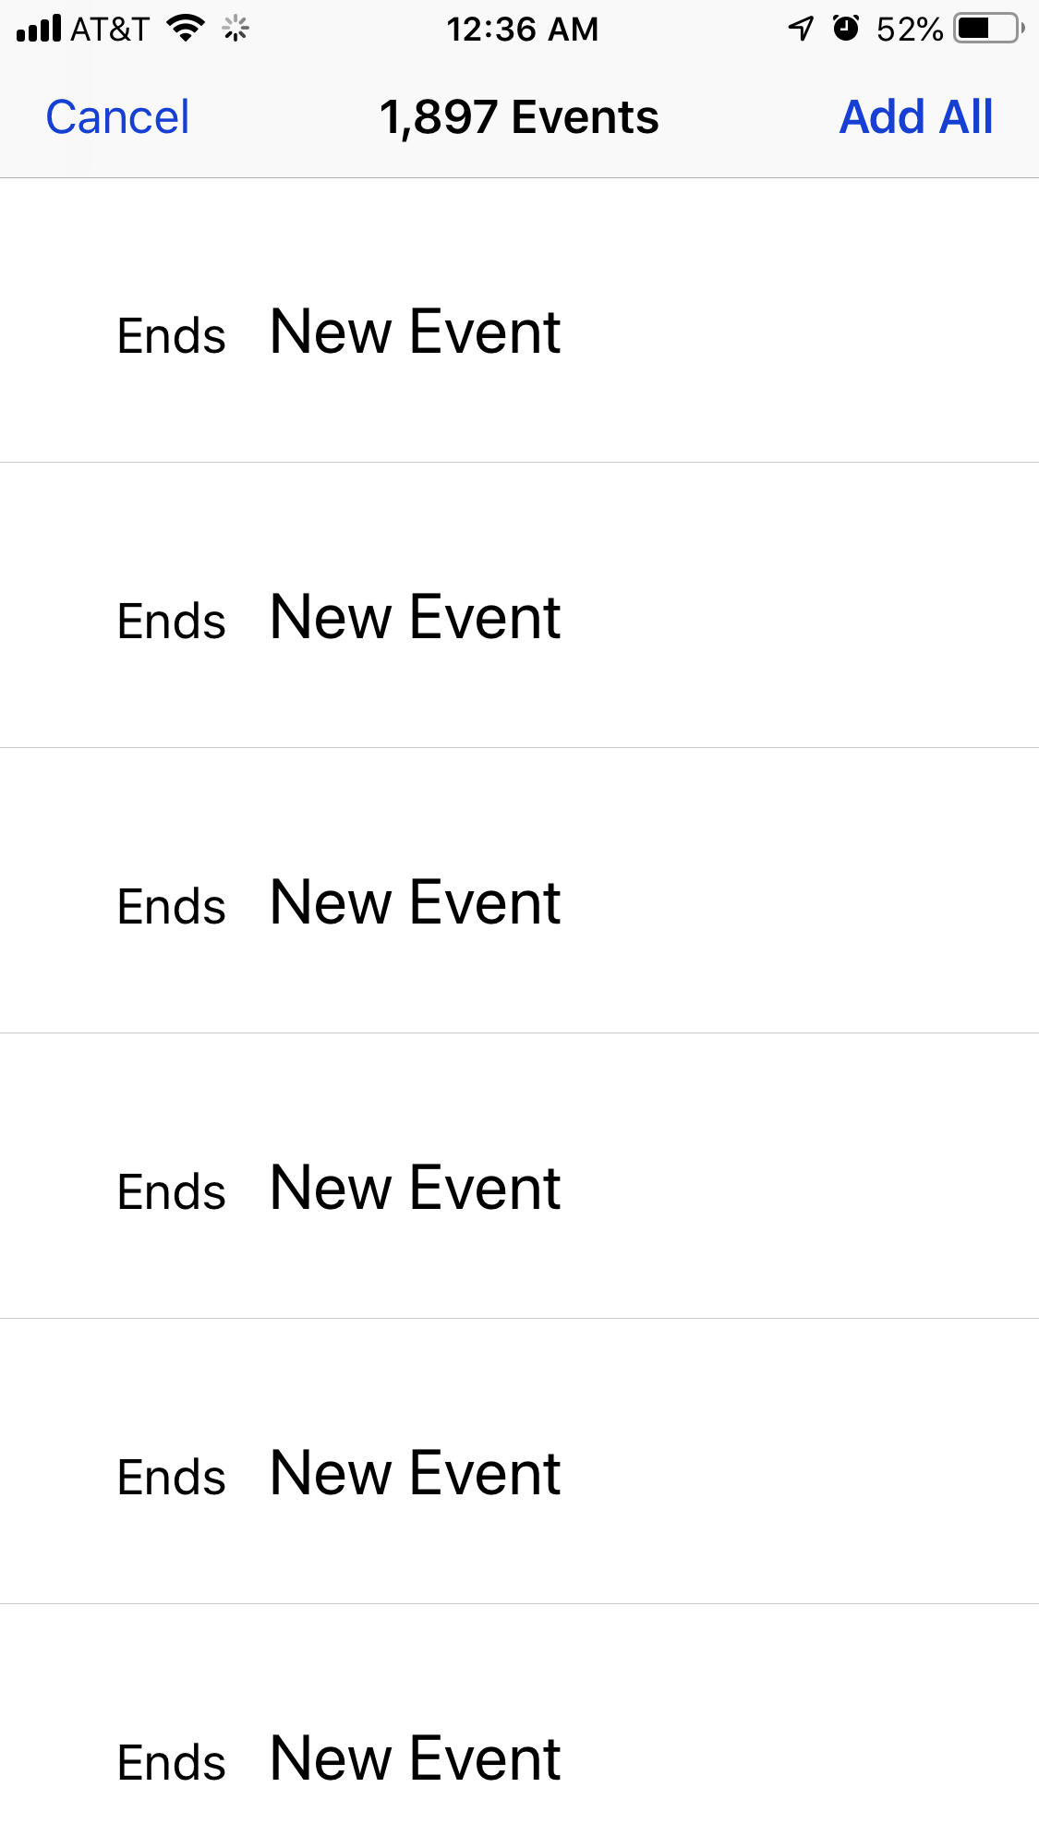Tap the AT&T carrier label
This screenshot has width=1039, height=1848.
110,30
